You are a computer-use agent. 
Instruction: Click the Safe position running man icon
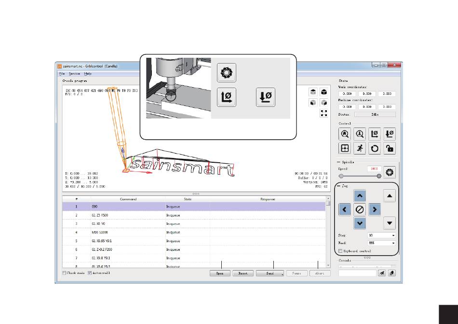pyautogui.click(x=360, y=148)
